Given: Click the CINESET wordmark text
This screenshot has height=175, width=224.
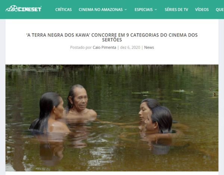Looking at the screenshot, I should [x=30, y=9].
